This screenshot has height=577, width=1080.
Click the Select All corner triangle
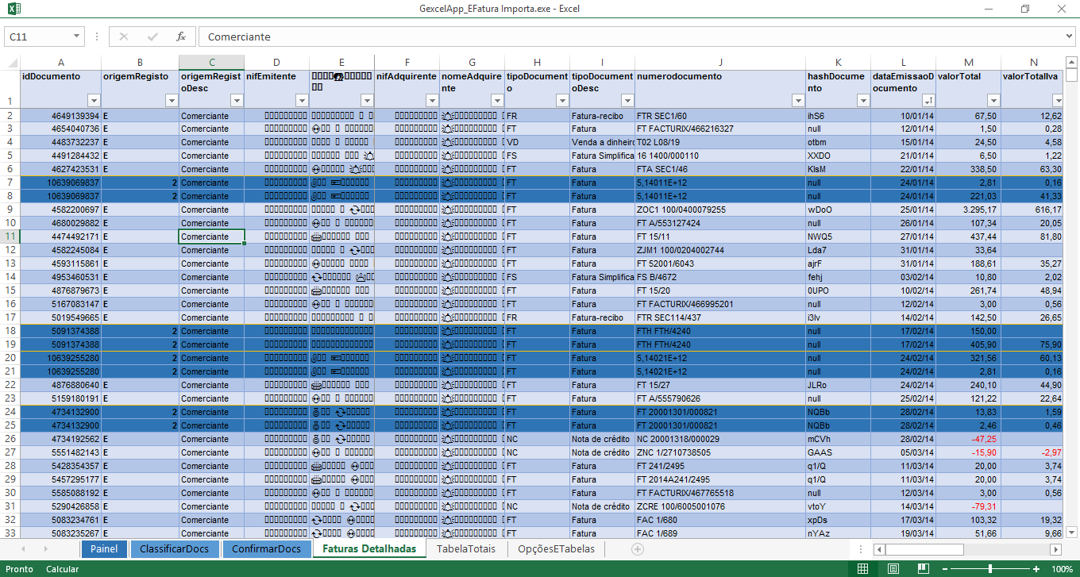tap(11, 63)
